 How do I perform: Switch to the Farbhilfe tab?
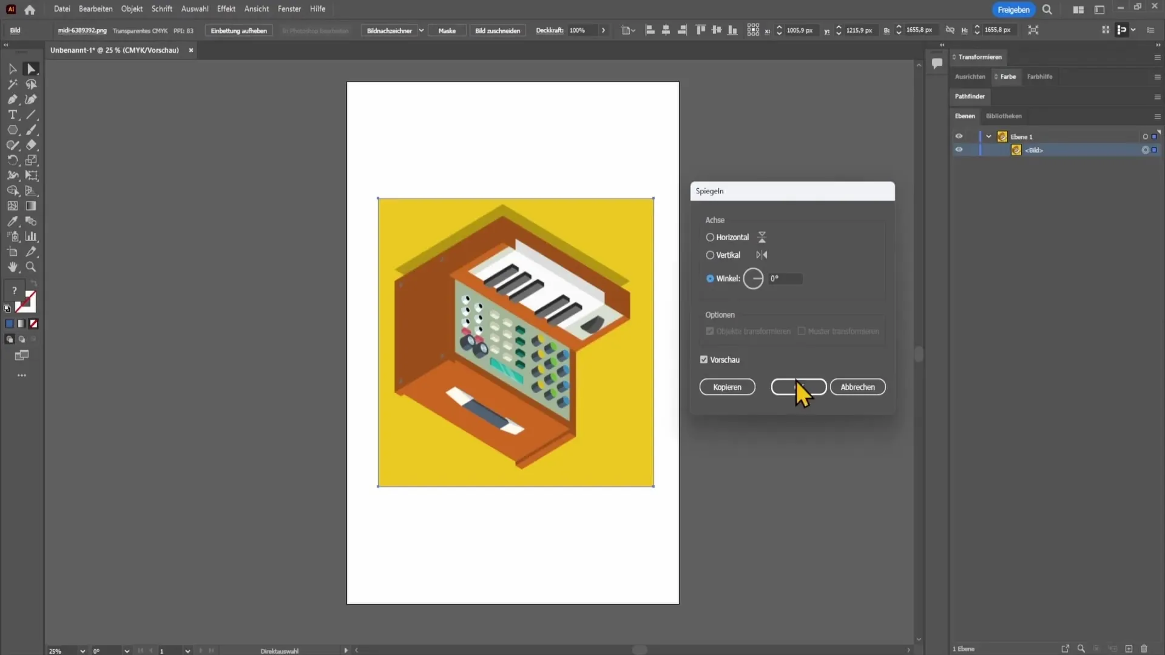tap(1039, 76)
